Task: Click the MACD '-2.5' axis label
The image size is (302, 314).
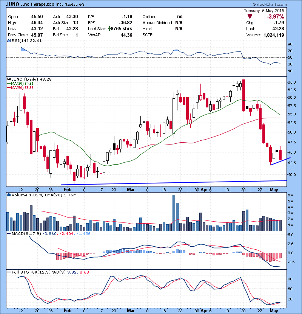Action: point(290,262)
